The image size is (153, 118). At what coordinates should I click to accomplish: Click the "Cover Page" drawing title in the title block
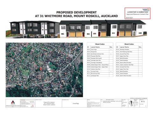pos(76,103)
